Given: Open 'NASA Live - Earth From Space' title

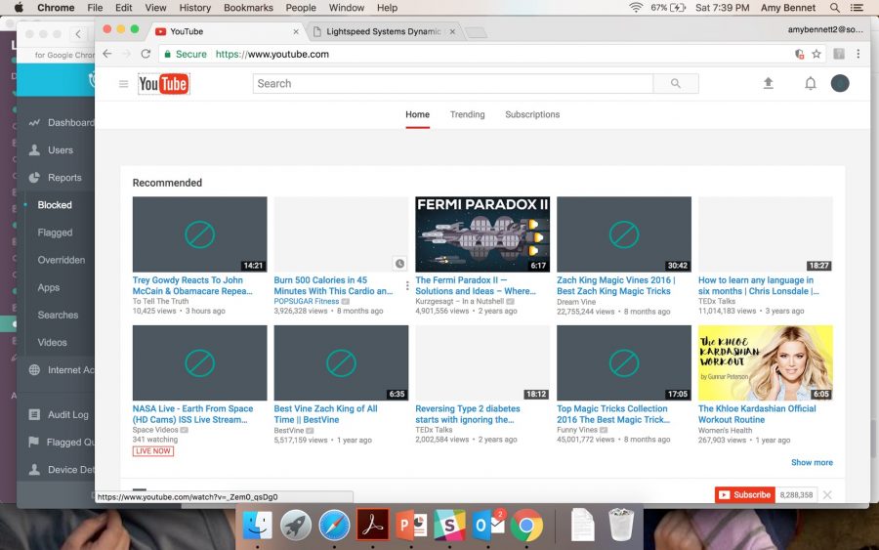Looking at the screenshot, I should [192, 414].
